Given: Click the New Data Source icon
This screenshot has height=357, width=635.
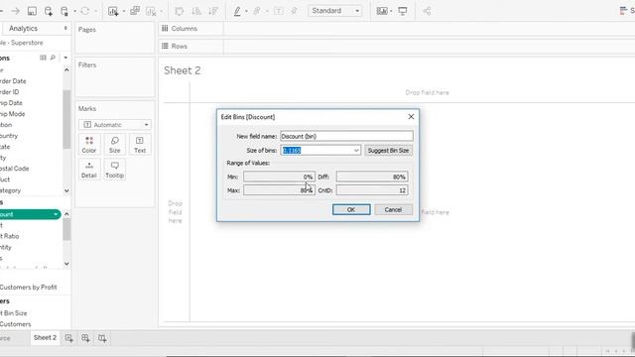Looking at the screenshot, I should 49,11.
